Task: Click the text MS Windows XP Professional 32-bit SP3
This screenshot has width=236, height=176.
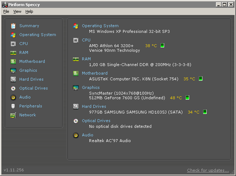Action: (x=129, y=31)
